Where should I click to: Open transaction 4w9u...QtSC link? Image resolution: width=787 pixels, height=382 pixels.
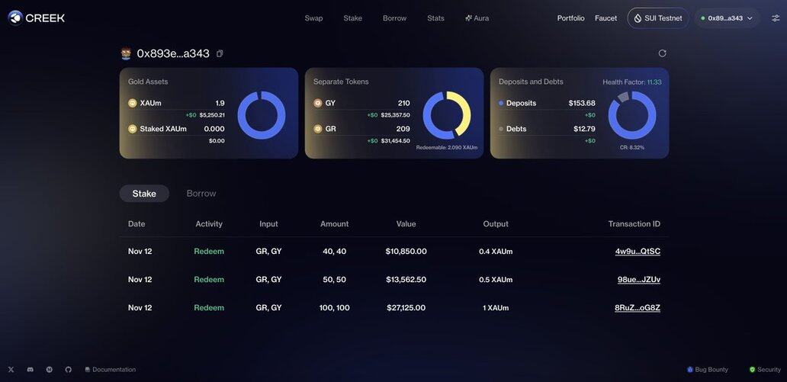click(638, 252)
